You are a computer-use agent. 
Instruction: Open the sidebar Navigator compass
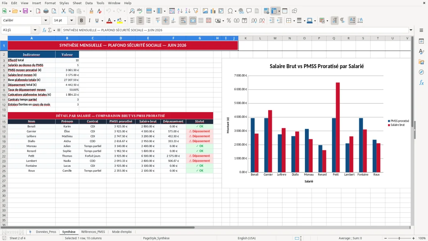(x=421, y=72)
